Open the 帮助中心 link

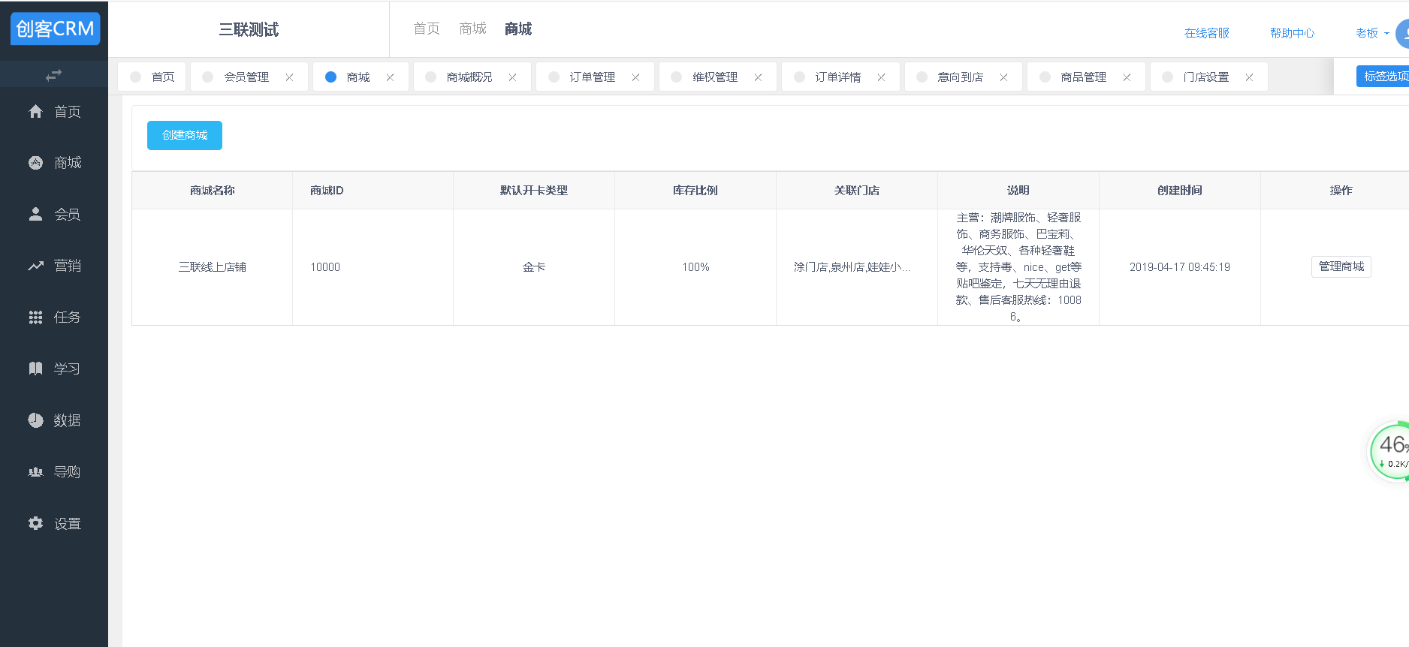pos(1292,33)
